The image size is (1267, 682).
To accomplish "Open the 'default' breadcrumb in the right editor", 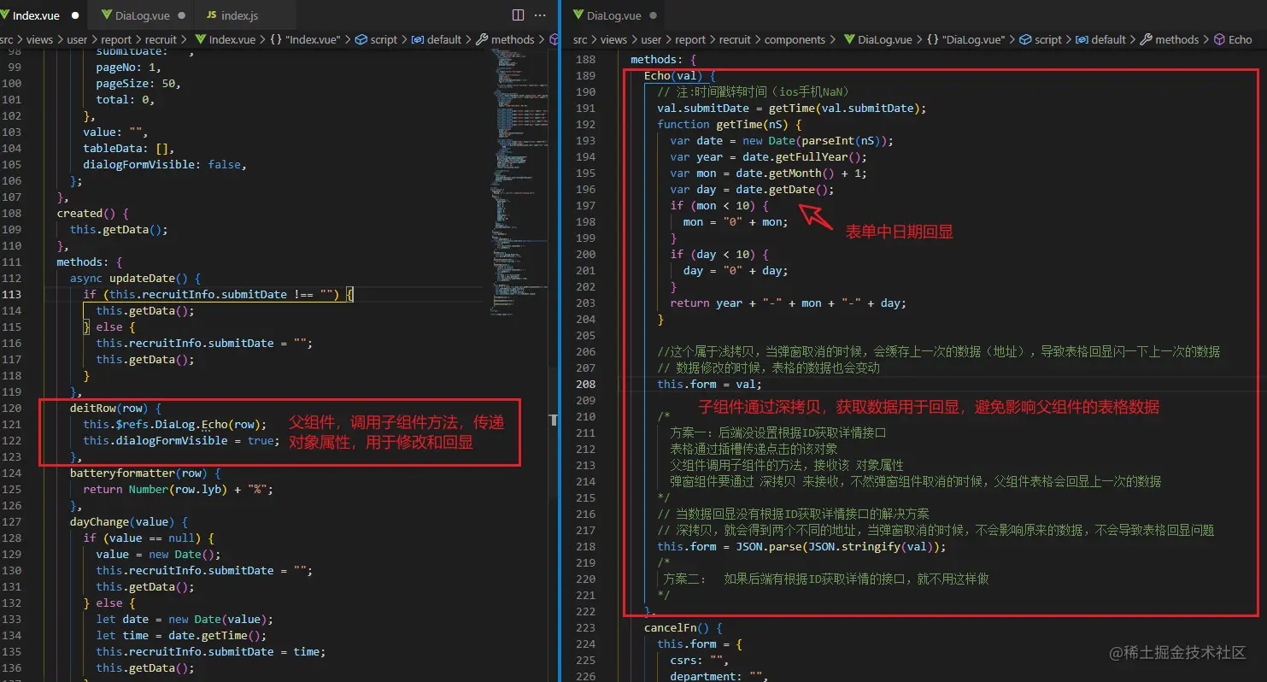I will 1101,39.
